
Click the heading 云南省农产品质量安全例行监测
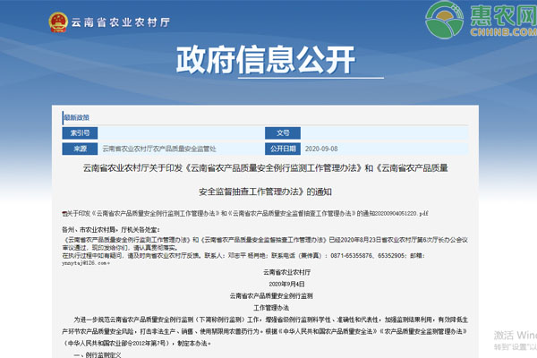click(x=271, y=295)
